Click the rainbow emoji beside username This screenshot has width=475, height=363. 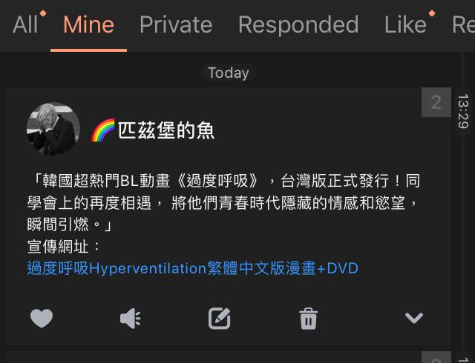pyautogui.click(x=103, y=130)
